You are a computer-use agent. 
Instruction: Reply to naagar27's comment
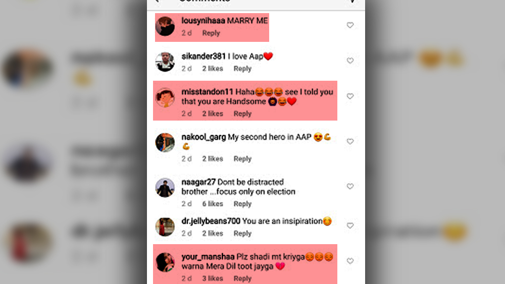coord(242,204)
